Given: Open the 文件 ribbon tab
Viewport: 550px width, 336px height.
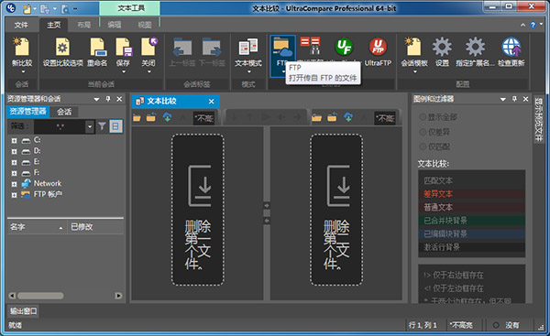Looking at the screenshot, I should click(21, 25).
